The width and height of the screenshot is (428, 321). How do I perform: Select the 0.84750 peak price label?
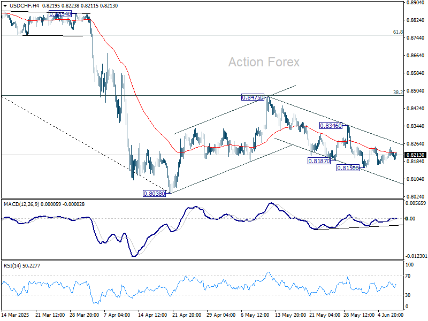[x=253, y=97]
